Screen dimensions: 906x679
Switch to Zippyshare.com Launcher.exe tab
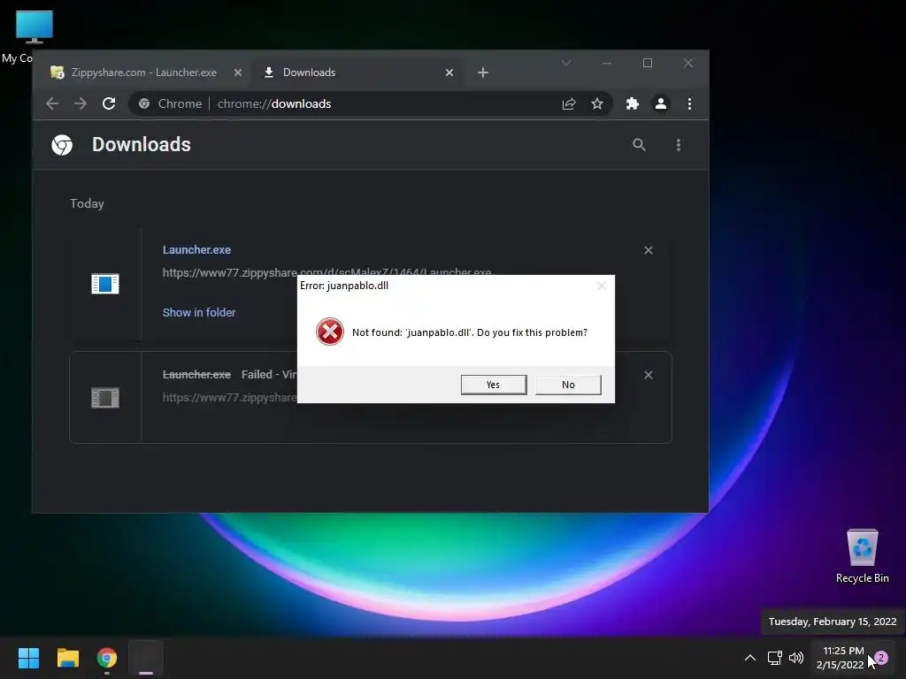[144, 72]
